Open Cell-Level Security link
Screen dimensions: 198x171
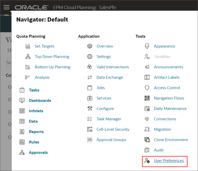(113, 129)
